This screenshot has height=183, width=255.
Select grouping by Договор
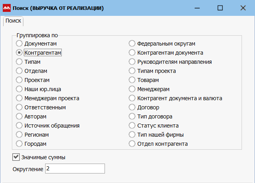point(132,107)
